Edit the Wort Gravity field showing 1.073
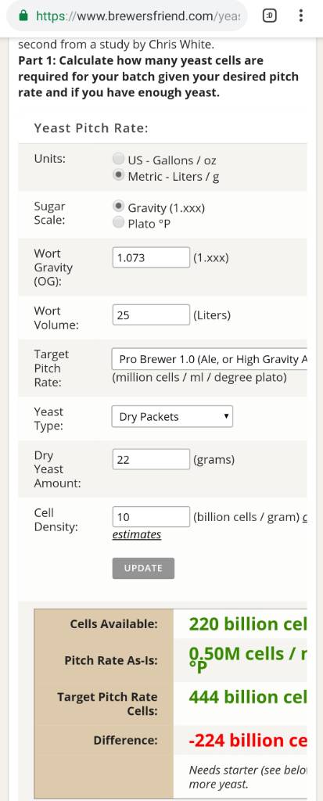Viewport: 323px width, 801px height. [151, 257]
